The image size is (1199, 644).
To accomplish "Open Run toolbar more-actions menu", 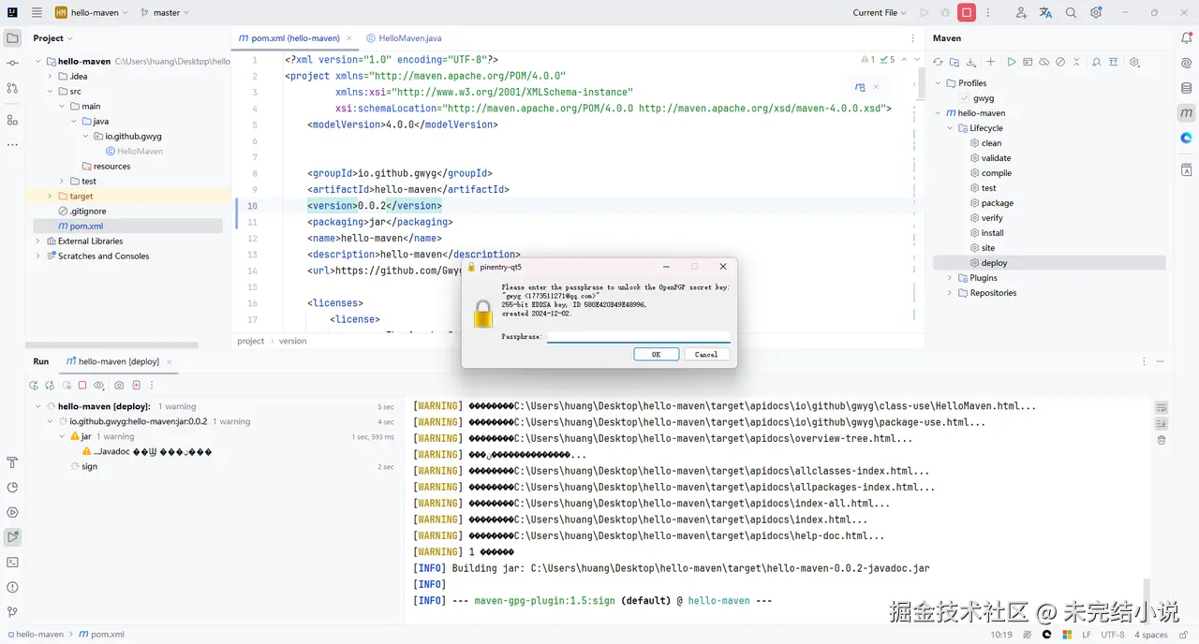I will click(153, 385).
